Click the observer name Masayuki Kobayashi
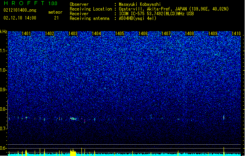Image resolution: width=245 pixels, height=156 pixels. (139, 4)
